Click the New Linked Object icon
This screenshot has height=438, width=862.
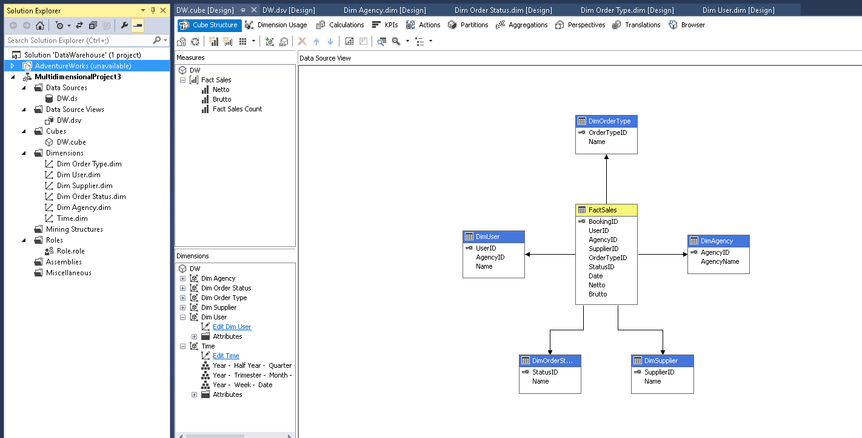click(x=283, y=41)
